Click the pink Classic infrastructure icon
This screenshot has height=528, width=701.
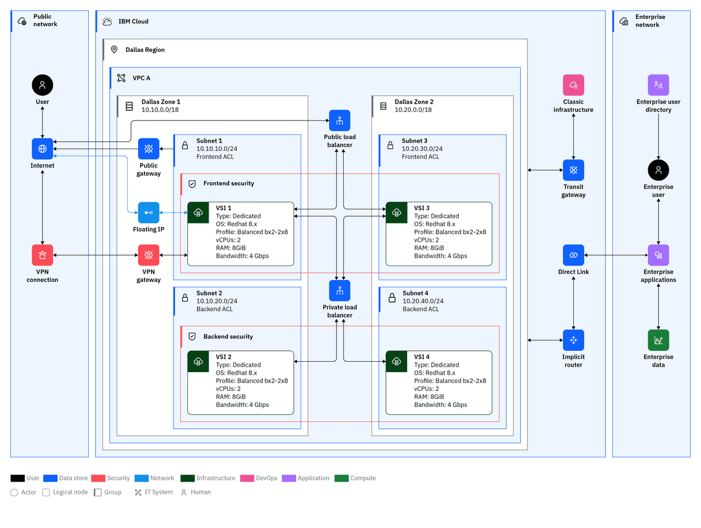[x=574, y=85]
